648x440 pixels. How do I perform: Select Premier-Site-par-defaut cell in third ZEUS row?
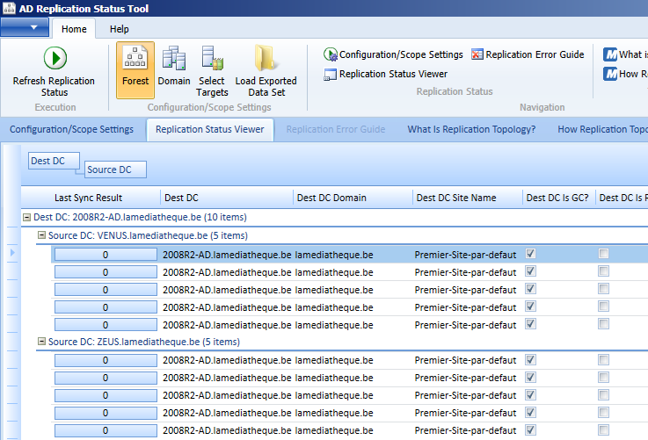(x=468, y=395)
